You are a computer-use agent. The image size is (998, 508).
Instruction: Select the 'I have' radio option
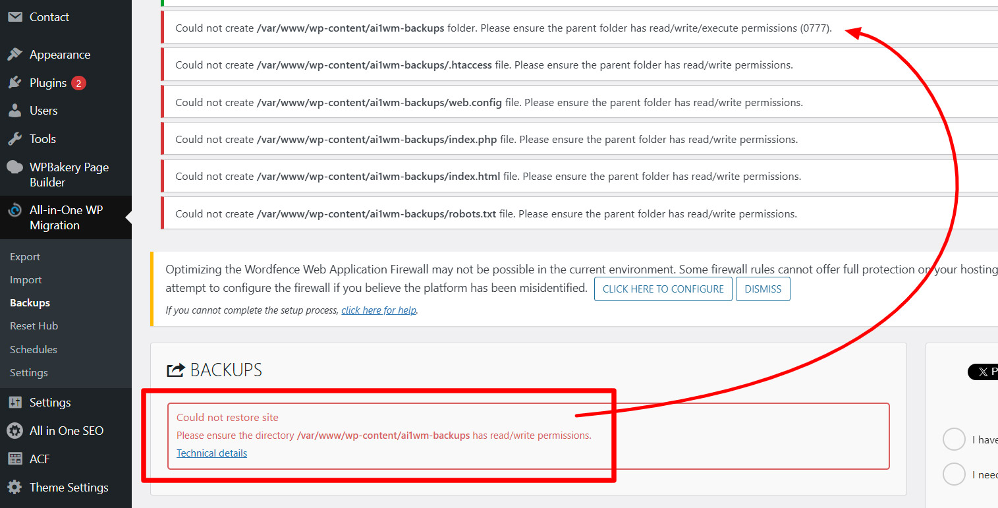tap(954, 439)
